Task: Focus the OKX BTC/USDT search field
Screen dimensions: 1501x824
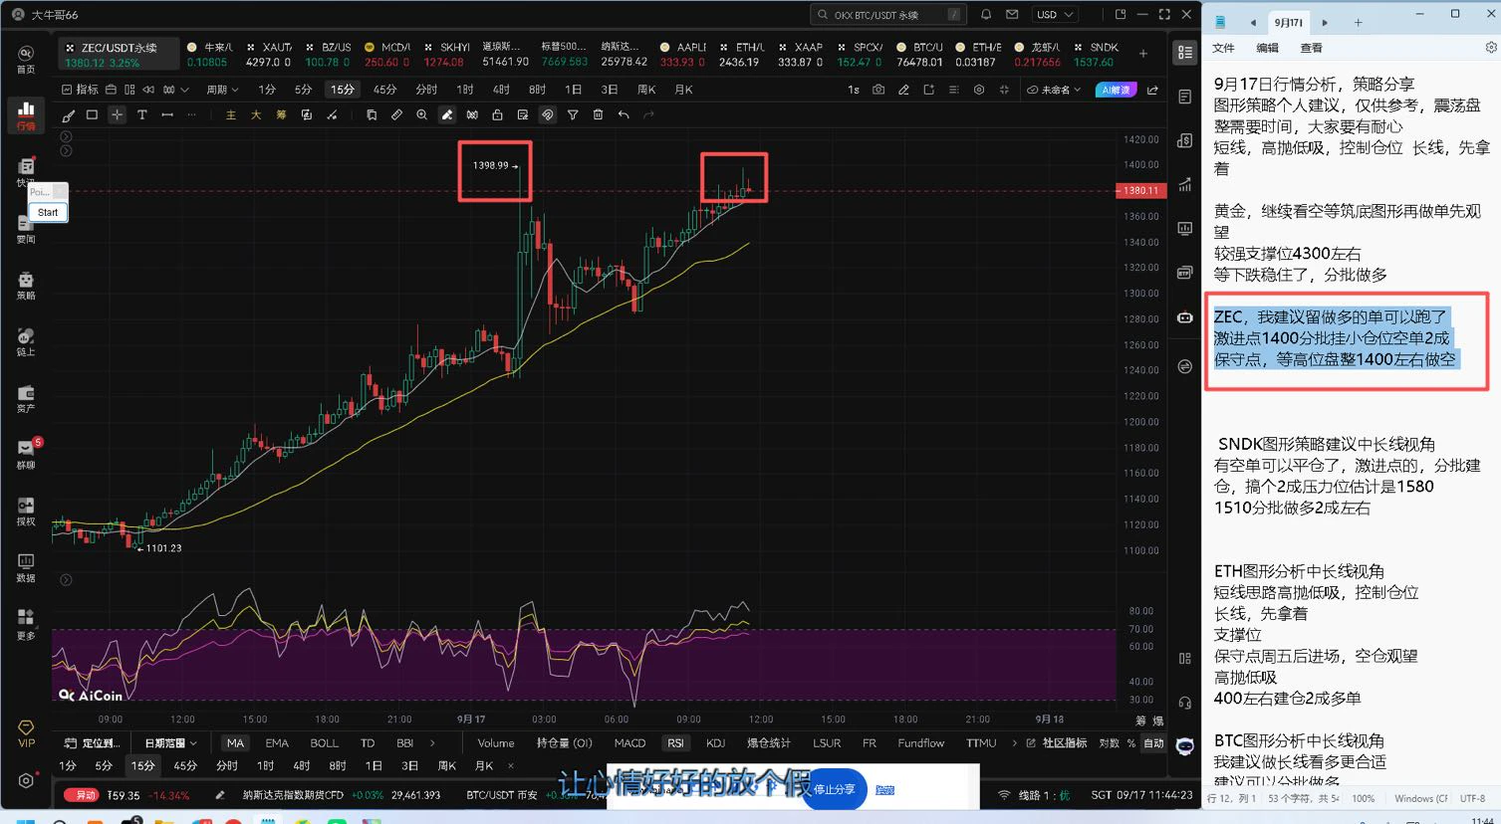Action: (889, 15)
